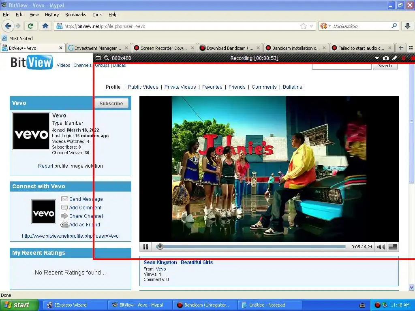
Task: Close the Investment Management tab
Action: pos(126,48)
